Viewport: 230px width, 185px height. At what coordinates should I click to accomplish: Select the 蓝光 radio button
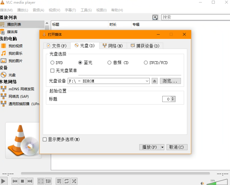(x=80, y=62)
